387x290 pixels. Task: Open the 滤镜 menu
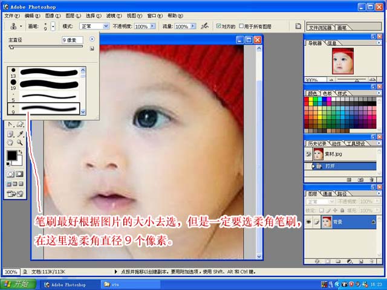[114, 16]
